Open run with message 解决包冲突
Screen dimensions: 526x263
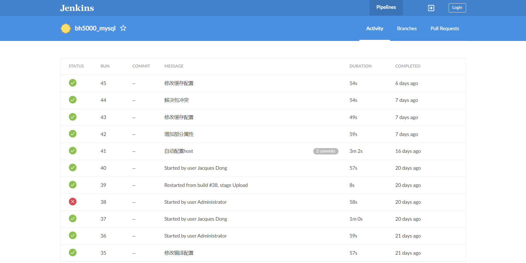(x=176, y=100)
